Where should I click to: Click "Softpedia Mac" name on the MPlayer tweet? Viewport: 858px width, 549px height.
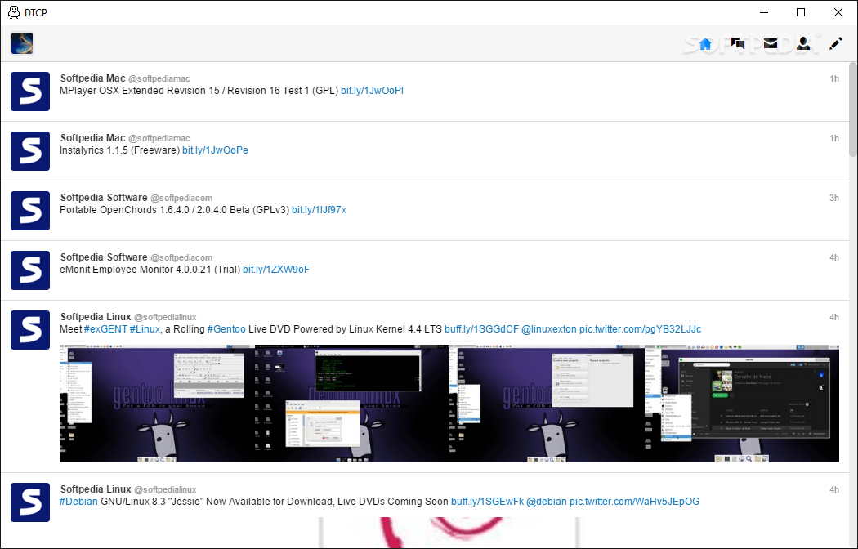(93, 78)
